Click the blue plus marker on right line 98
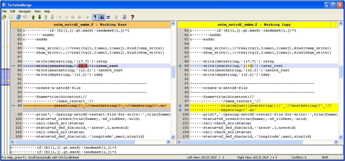The width and height of the screenshot is (345, 161). coord(180,106)
